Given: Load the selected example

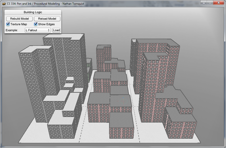Looking at the screenshot, I should point(56,30).
